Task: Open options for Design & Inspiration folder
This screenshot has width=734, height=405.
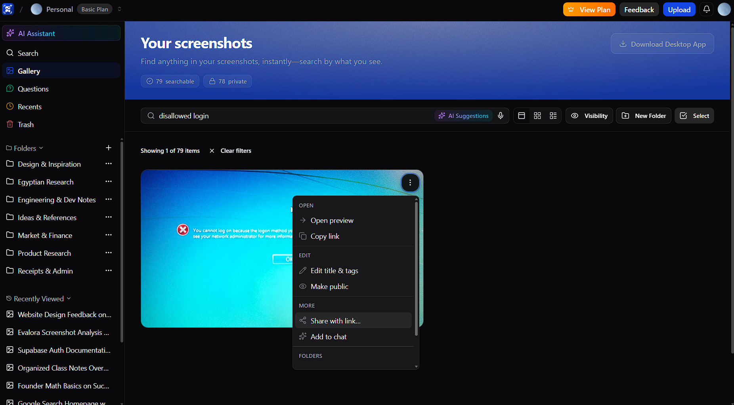Action: click(x=109, y=164)
